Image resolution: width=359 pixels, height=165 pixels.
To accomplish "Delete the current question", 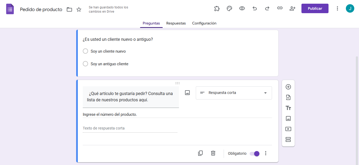I will point(213,153).
